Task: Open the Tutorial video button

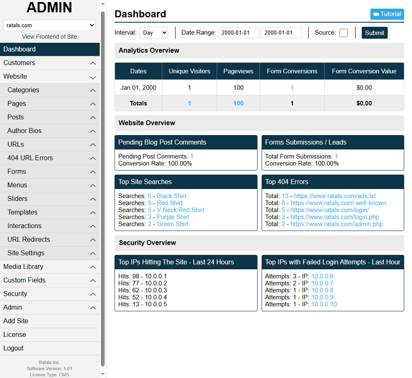Action: (387, 14)
